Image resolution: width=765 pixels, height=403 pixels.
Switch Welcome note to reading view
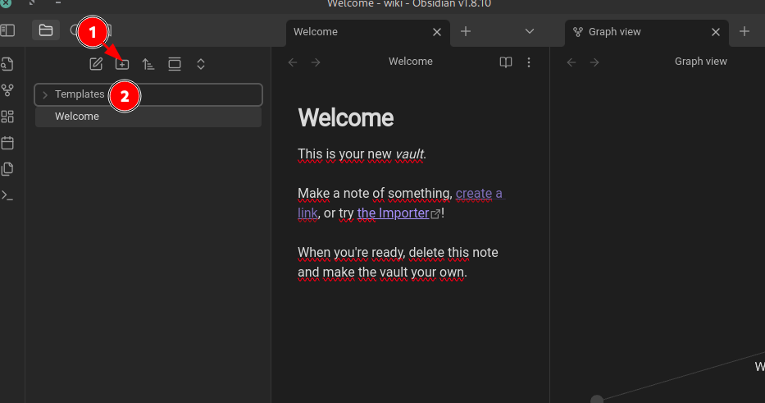507,62
